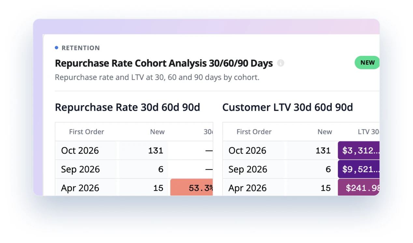413x243 pixels.
Task: Click the $9,521 LTV cell
Action: [x=359, y=169]
